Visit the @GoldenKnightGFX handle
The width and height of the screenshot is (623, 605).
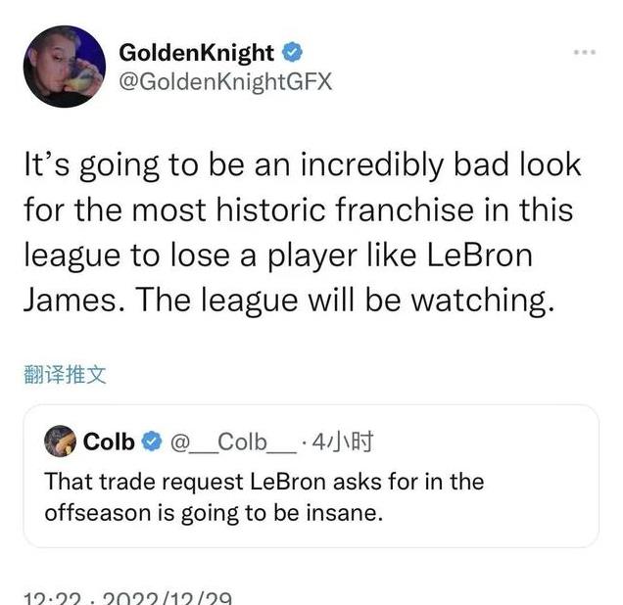(x=225, y=82)
